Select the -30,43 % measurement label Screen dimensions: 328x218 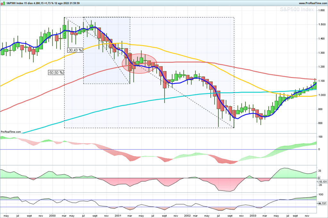click(75, 50)
